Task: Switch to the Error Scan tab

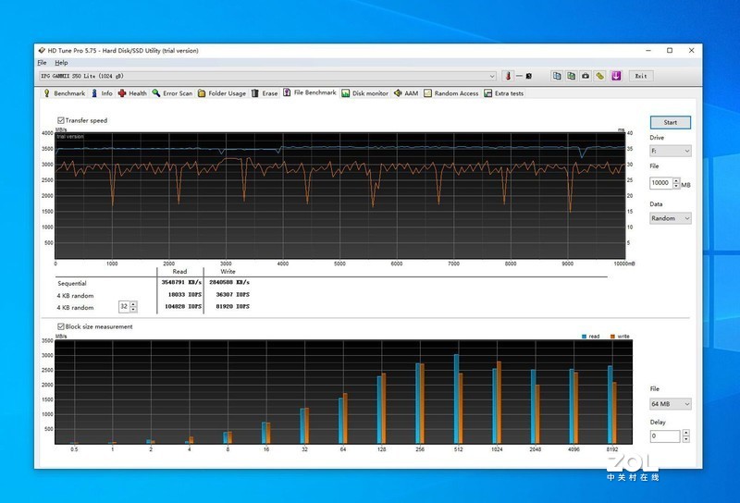Action: coord(173,93)
